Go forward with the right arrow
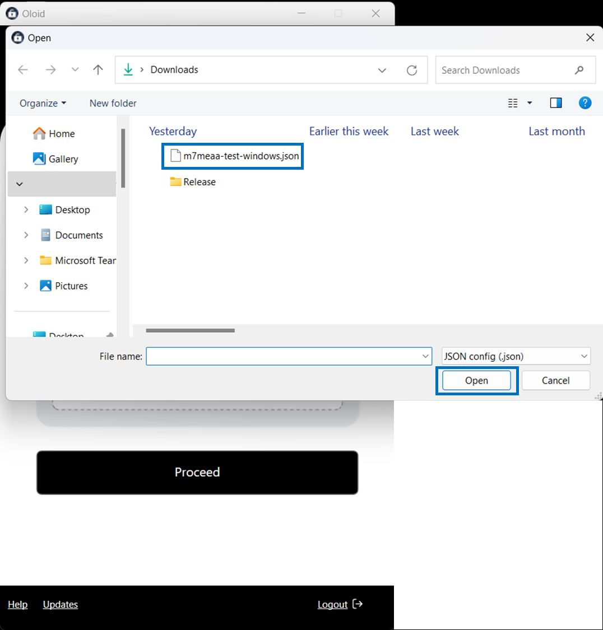 click(x=50, y=70)
